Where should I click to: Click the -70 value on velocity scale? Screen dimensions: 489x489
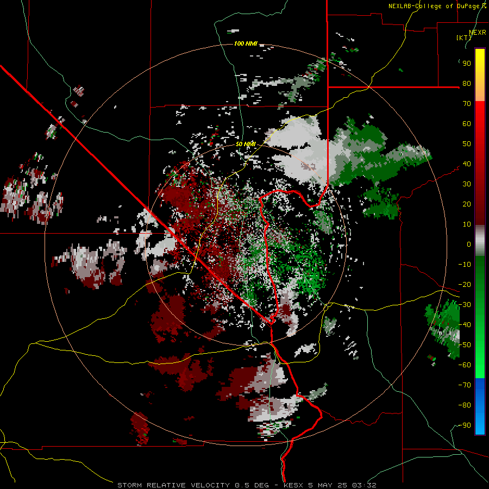tap(465, 385)
